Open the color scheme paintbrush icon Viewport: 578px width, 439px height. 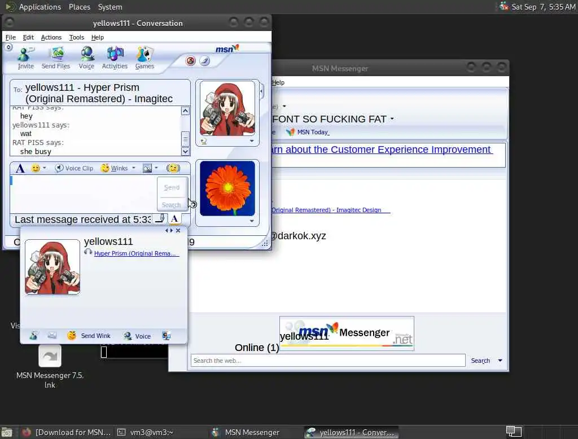point(204,61)
